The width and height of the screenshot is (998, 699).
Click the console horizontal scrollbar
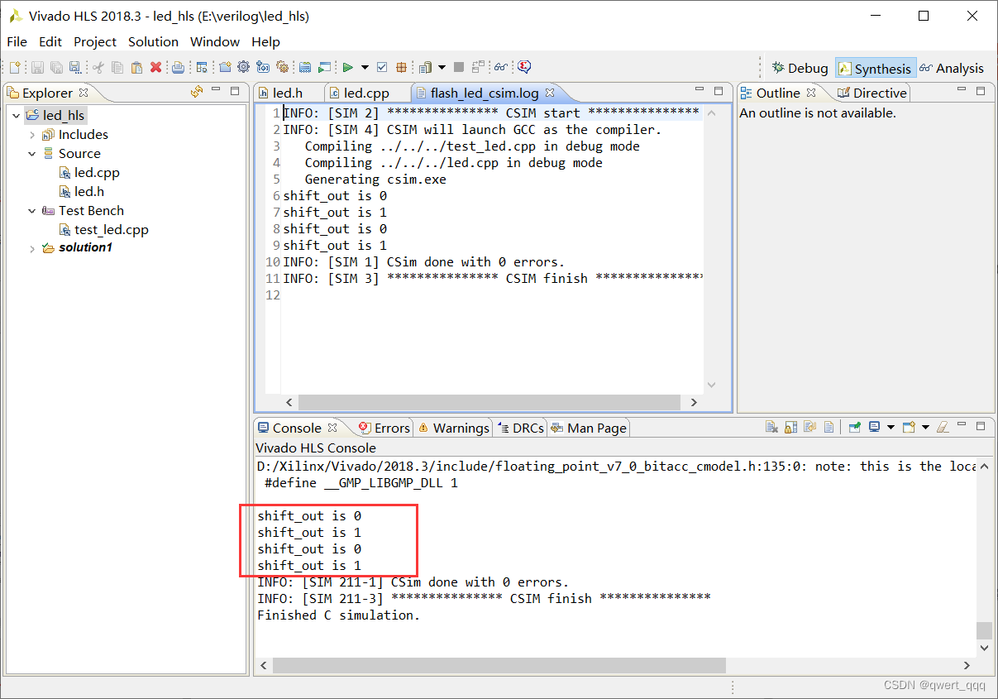tap(499, 665)
